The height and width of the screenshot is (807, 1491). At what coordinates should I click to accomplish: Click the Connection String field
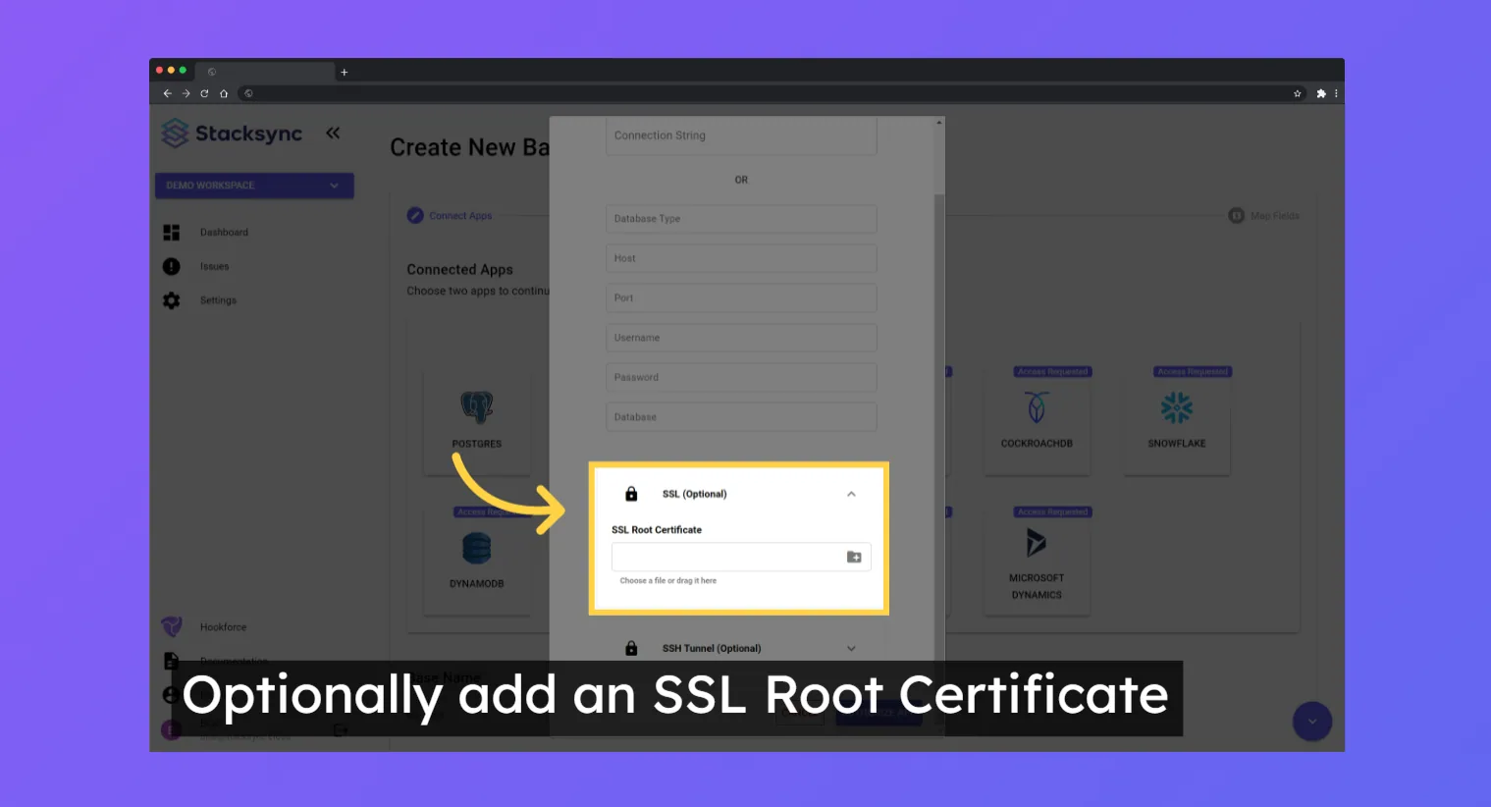(741, 135)
